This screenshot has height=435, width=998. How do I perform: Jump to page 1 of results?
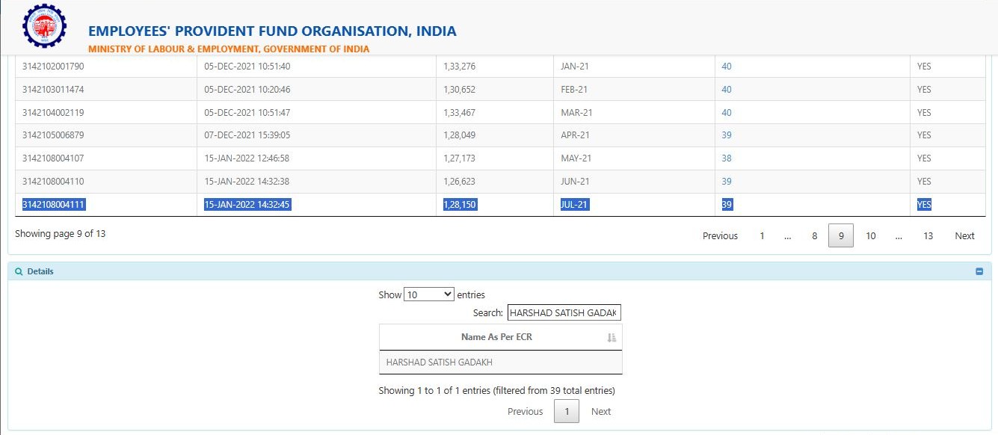[762, 236]
